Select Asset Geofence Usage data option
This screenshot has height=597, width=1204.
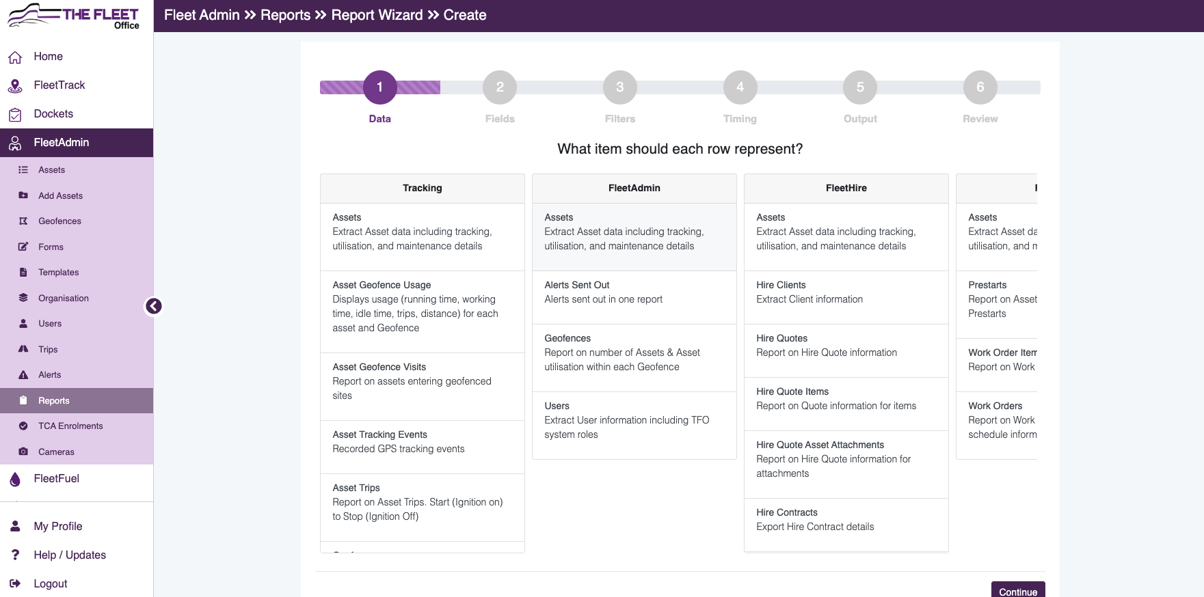423,312
